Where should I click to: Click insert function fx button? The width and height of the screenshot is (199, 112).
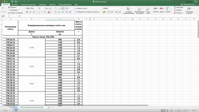pos(20,16)
